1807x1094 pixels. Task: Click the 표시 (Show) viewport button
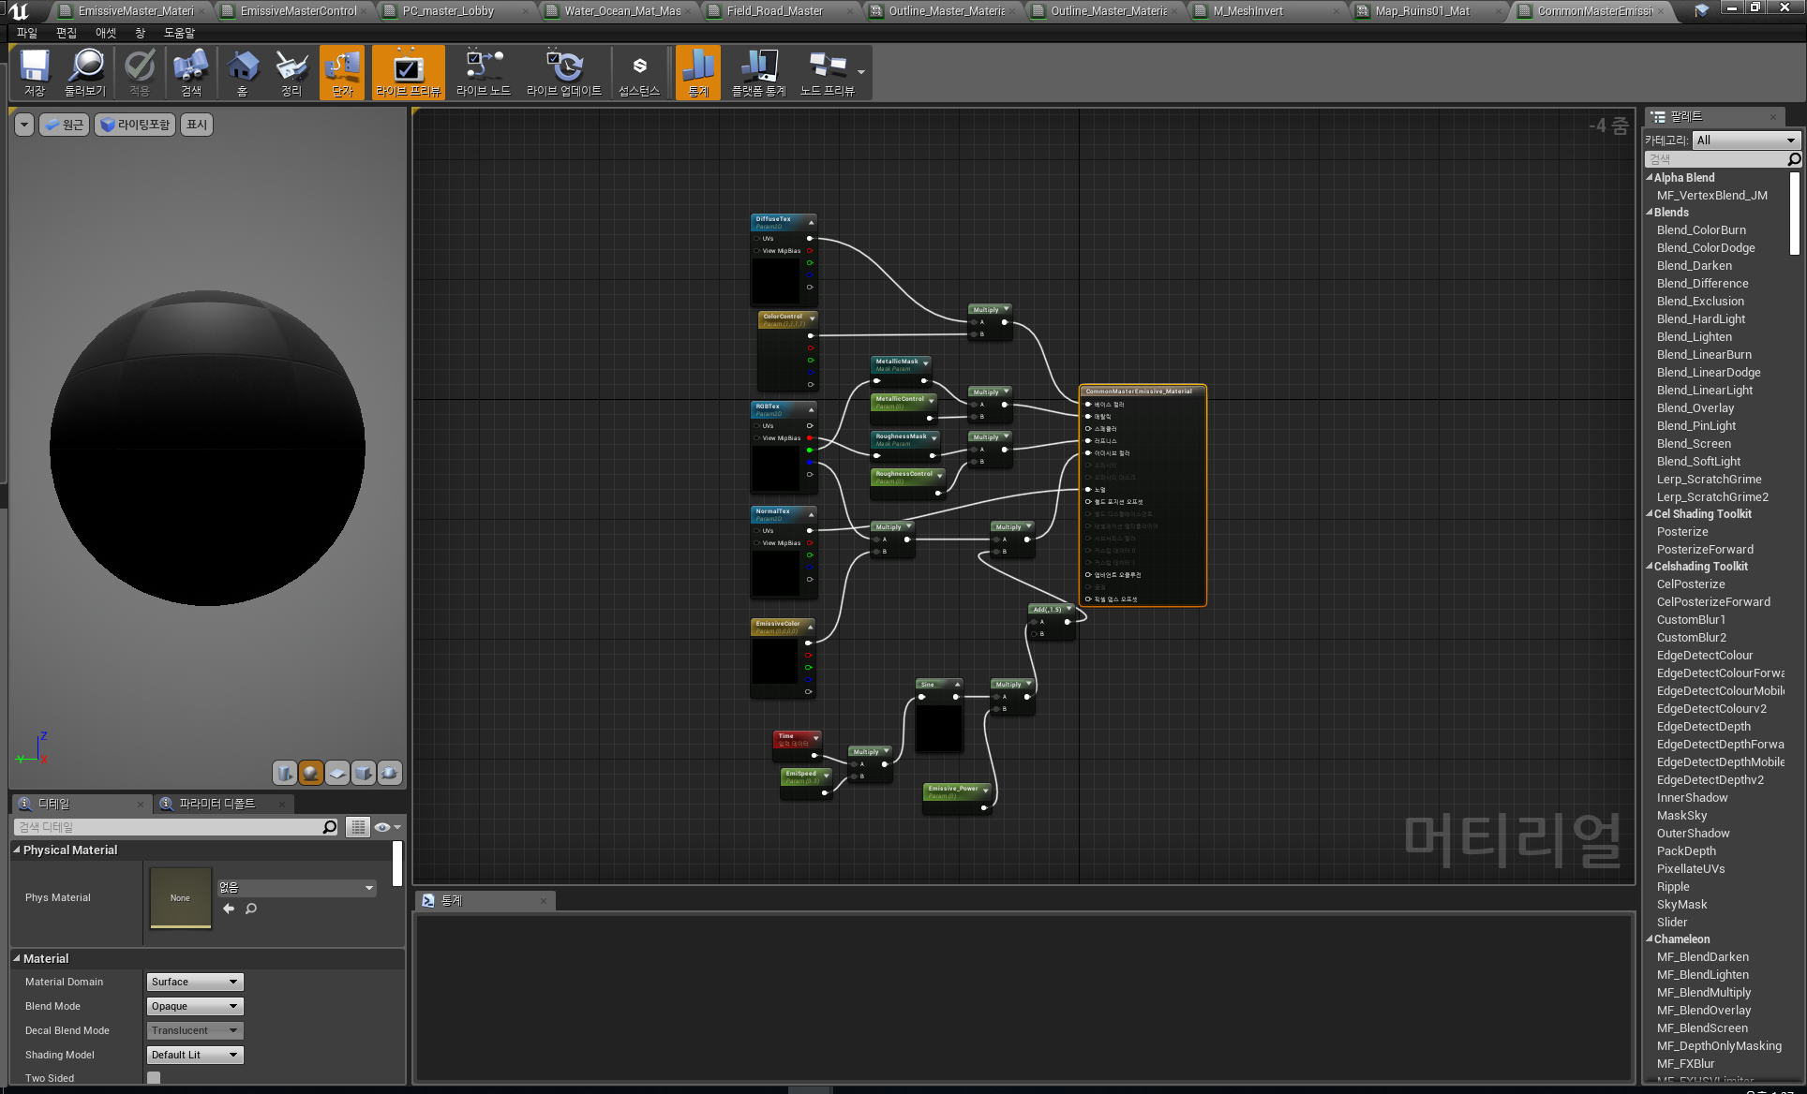197,125
